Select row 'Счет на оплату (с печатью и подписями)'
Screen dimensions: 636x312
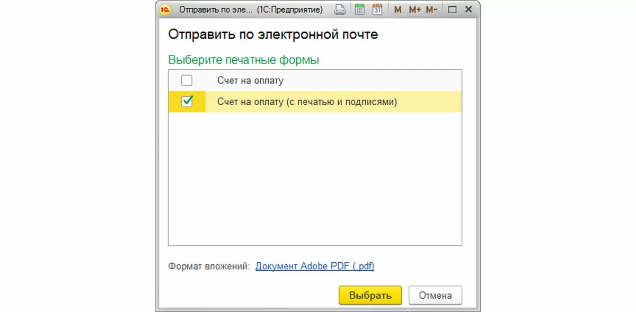[307, 102]
